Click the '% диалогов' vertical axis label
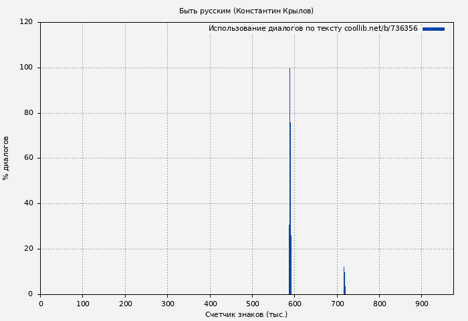The image size is (468, 321). click(x=6, y=158)
